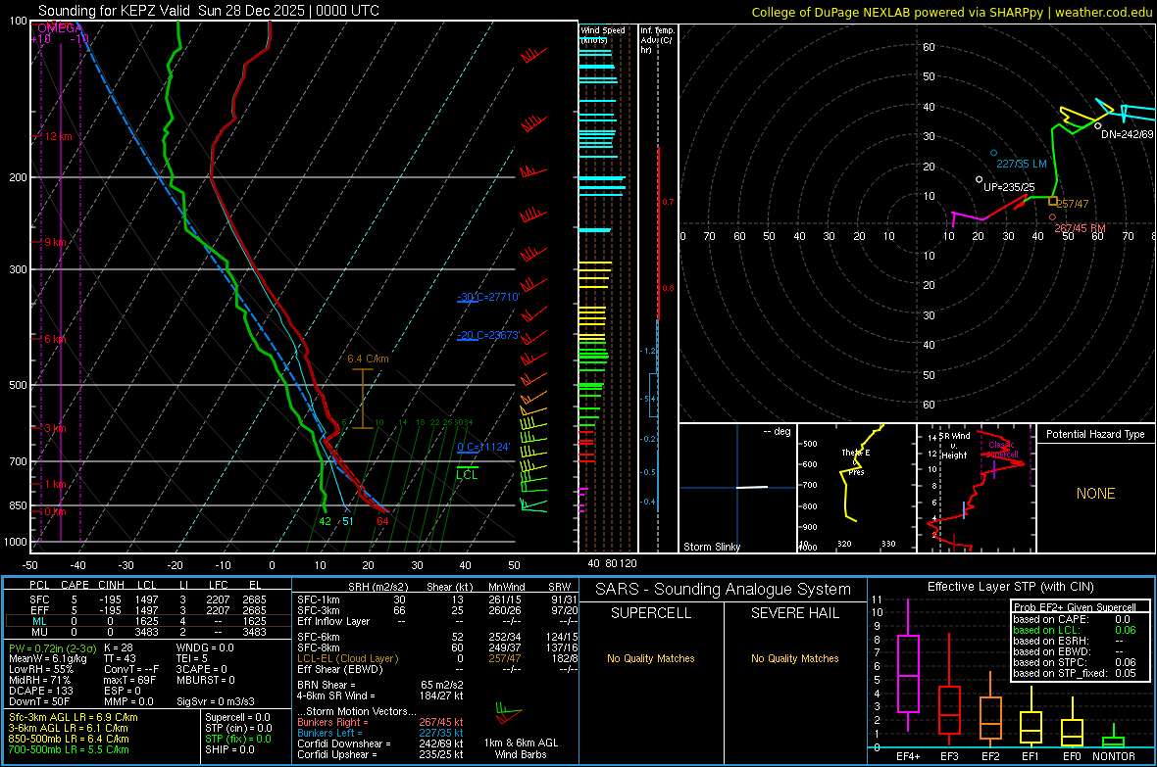This screenshot has width=1157, height=767.
Task: Select the EFF parcel row
Action: click(x=148, y=610)
